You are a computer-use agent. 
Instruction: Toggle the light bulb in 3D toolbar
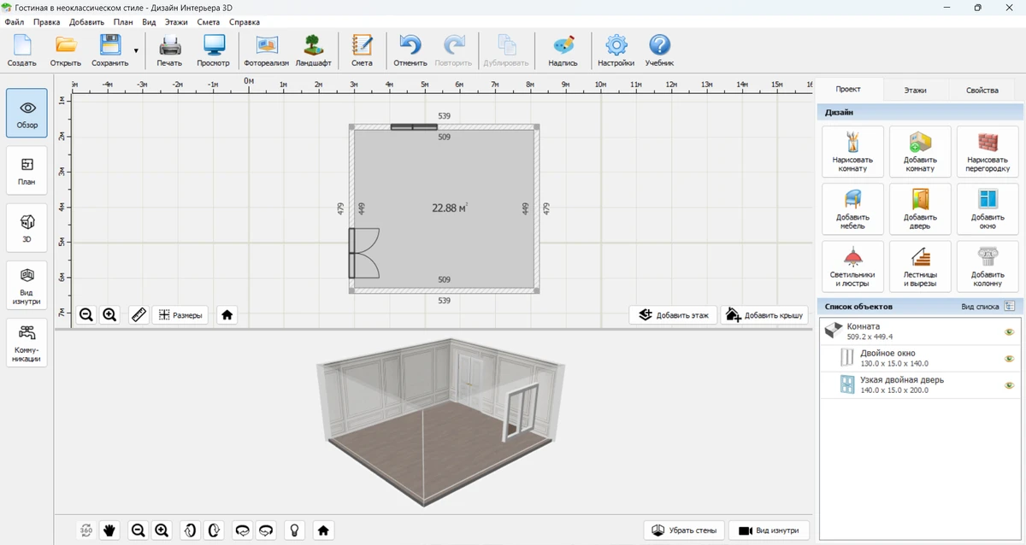(295, 530)
